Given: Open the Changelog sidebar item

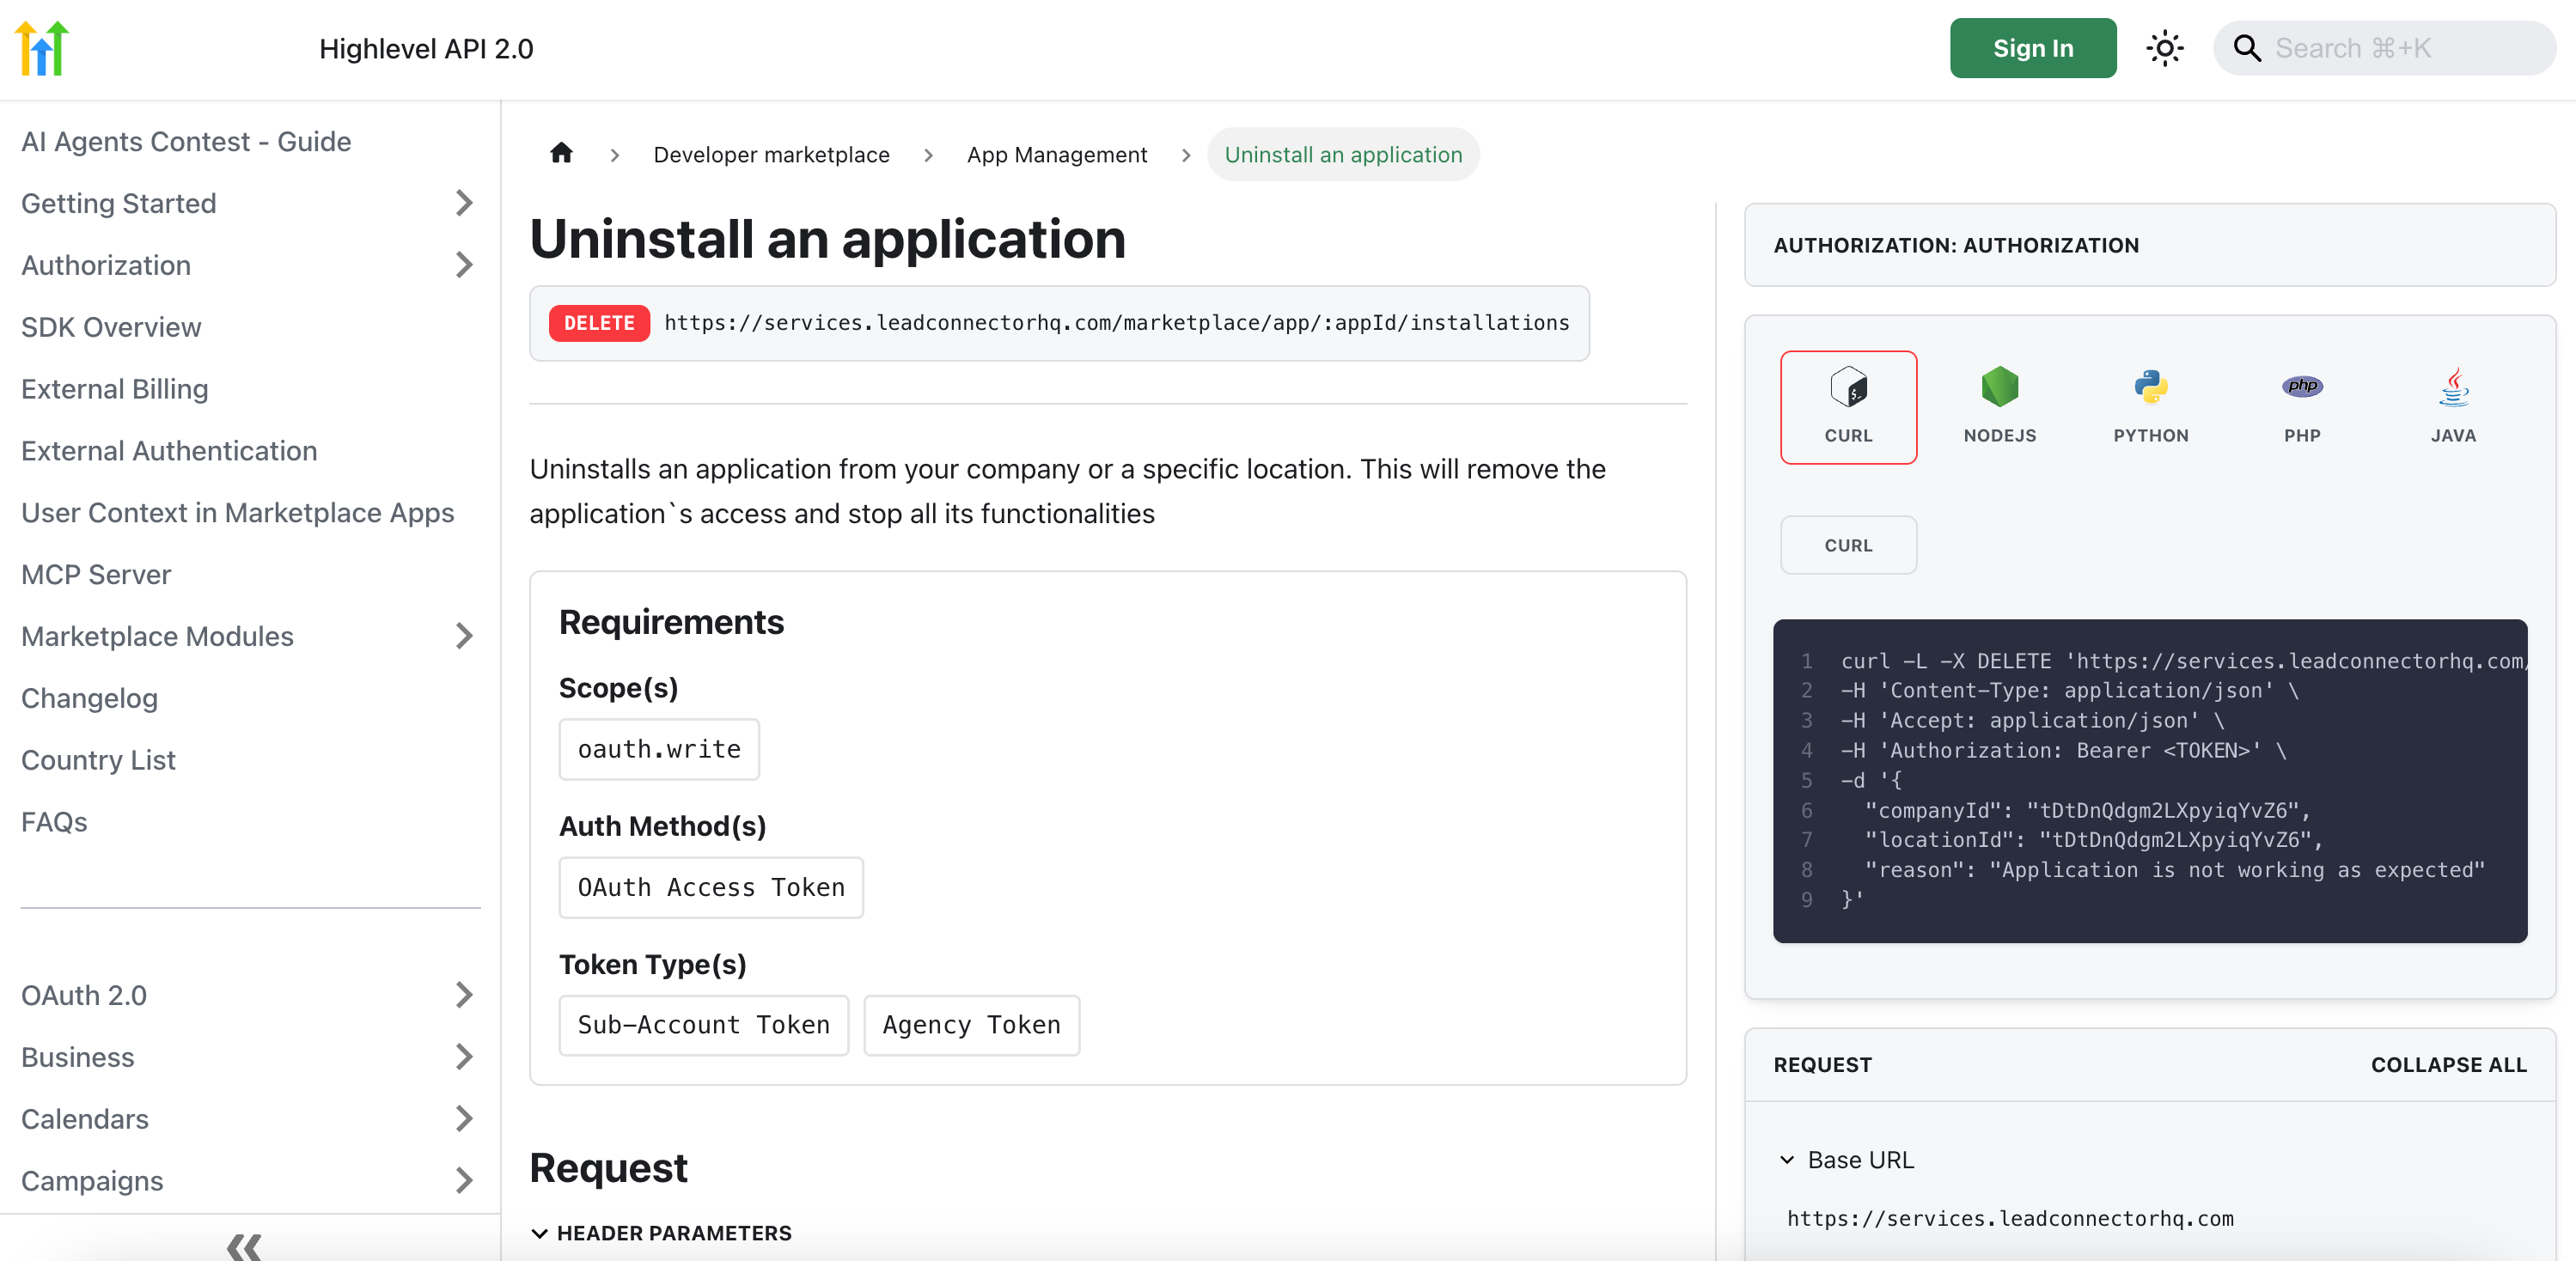Looking at the screenshot, I should pyautogui.click(x=90, y=698).
